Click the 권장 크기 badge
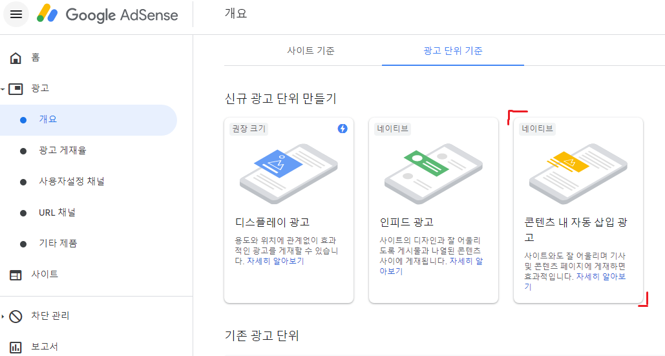The width and height of the screenshot is (665, 356). (x=249, y=129)
